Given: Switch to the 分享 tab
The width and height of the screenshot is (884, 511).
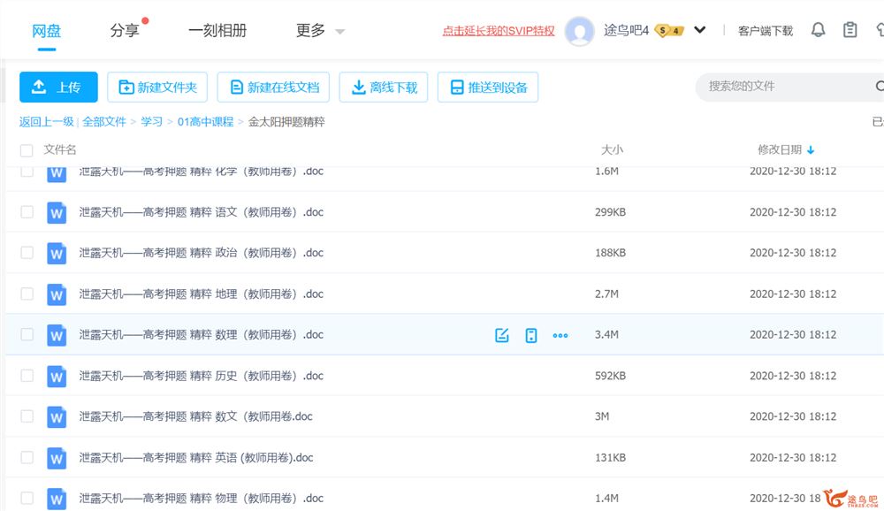Looking at the screenshot, I should click(125, 31).
